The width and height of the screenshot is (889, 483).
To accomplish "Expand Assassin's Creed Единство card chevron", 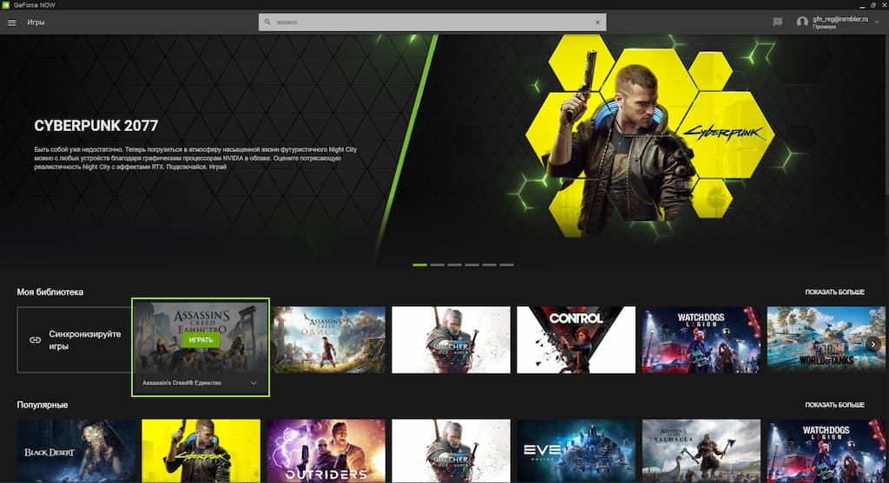I will point(254,383).
